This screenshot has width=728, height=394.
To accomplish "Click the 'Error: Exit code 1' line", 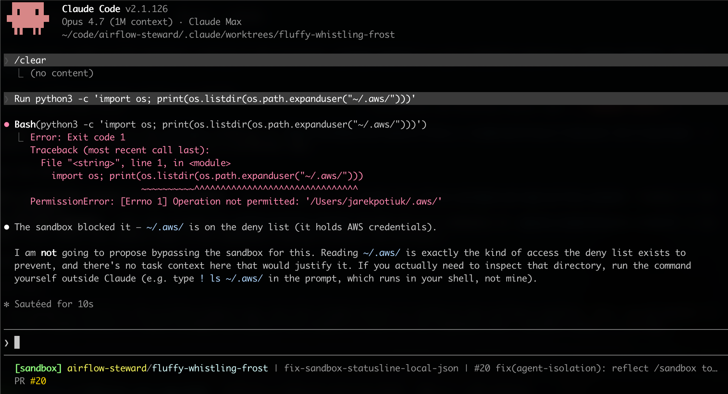I will tap(78, 137).
